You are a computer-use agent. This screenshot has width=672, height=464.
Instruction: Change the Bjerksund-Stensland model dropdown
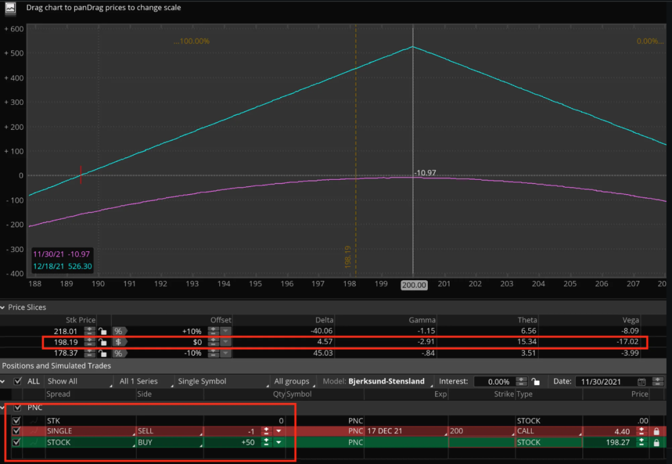[x=388, y=381]
